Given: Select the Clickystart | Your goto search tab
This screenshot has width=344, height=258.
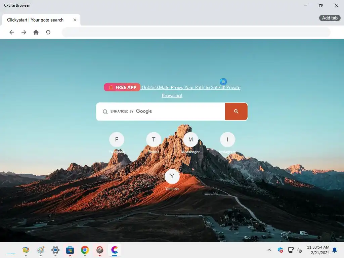Looking at the screenshot, I should [41, 20].
